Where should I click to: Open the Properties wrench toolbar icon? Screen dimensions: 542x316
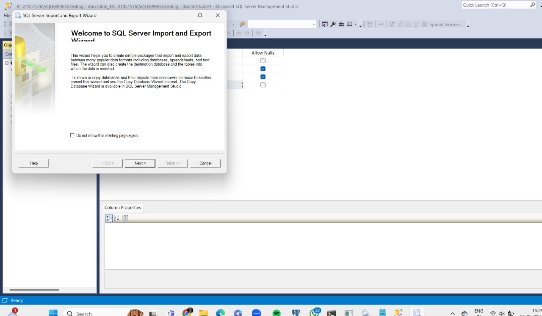pyautogui.click(x=333, y=24)
